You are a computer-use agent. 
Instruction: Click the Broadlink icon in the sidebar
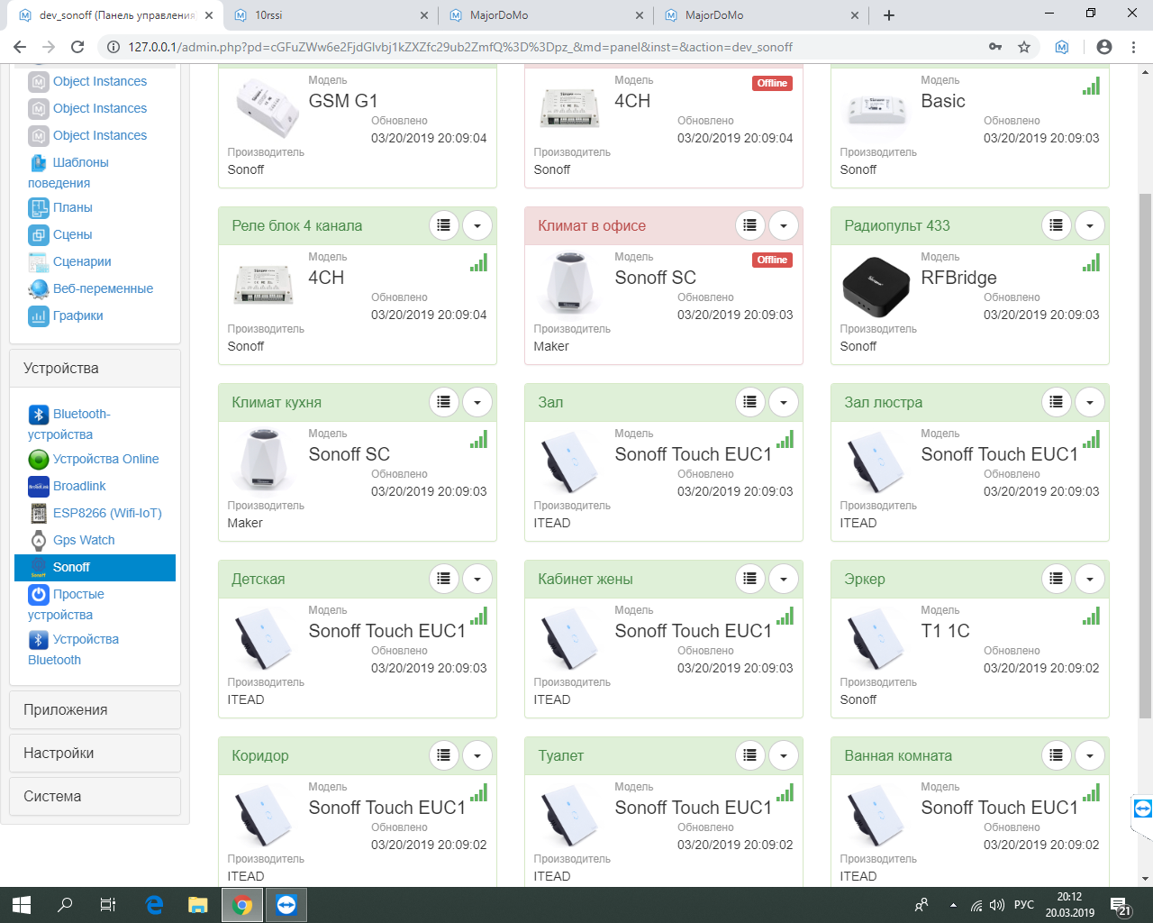[38, 487]
